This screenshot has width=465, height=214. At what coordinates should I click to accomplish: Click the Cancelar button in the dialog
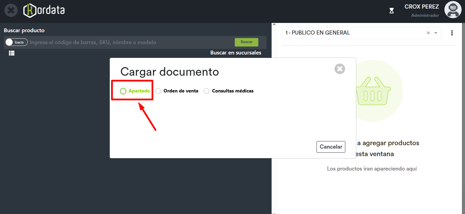(331, 147)
